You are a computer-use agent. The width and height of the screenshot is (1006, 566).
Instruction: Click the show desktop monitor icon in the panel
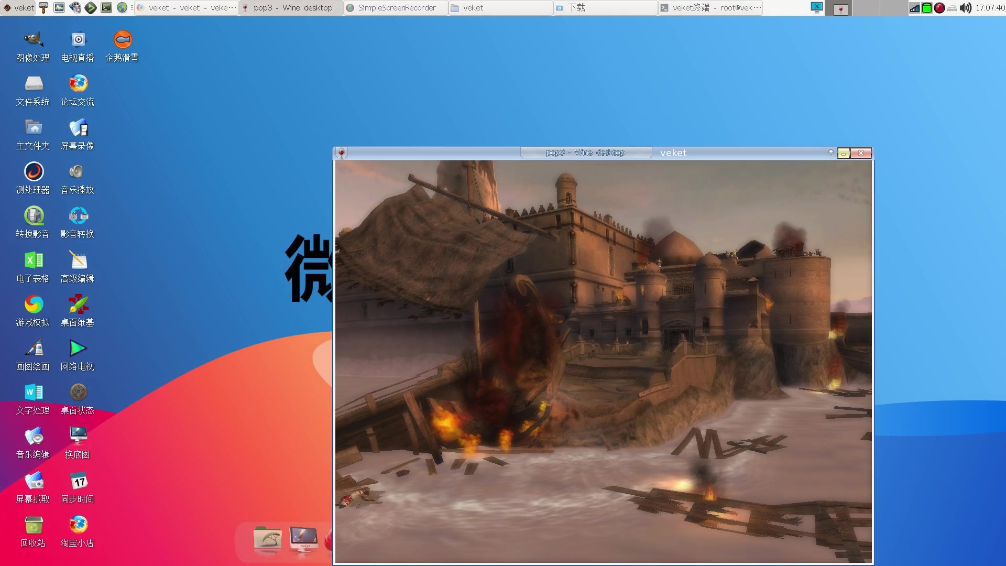pyautogui.click(x=816, y=8)
